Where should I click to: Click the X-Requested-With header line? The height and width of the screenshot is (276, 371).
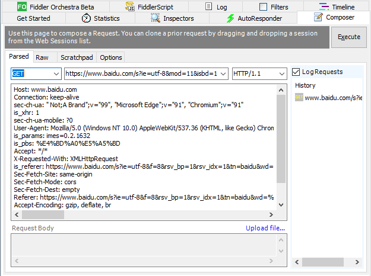click(66, 159)
